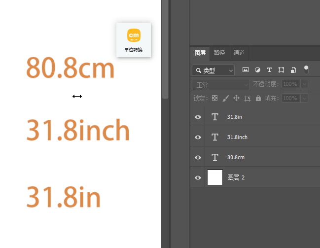Lock all padlock icon
The image size is (320, 248).
pos(258,98)
